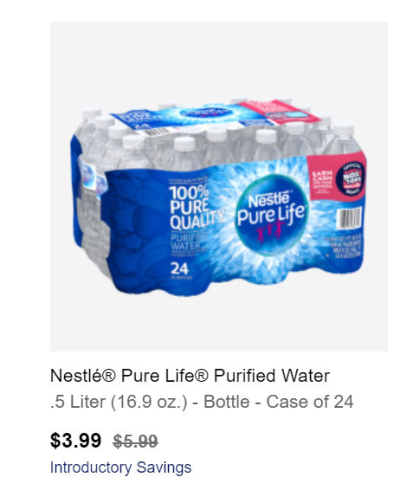
Task: Click the Box Tops badge on the package
Action: 350,180
